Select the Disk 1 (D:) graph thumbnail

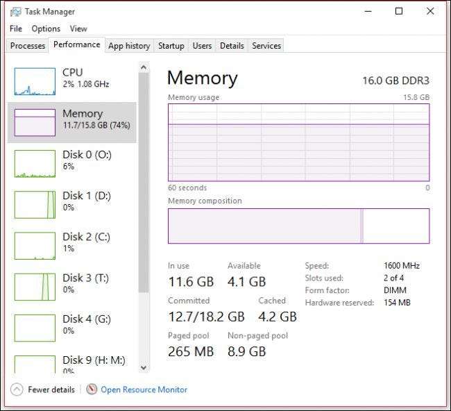(35, 205)
